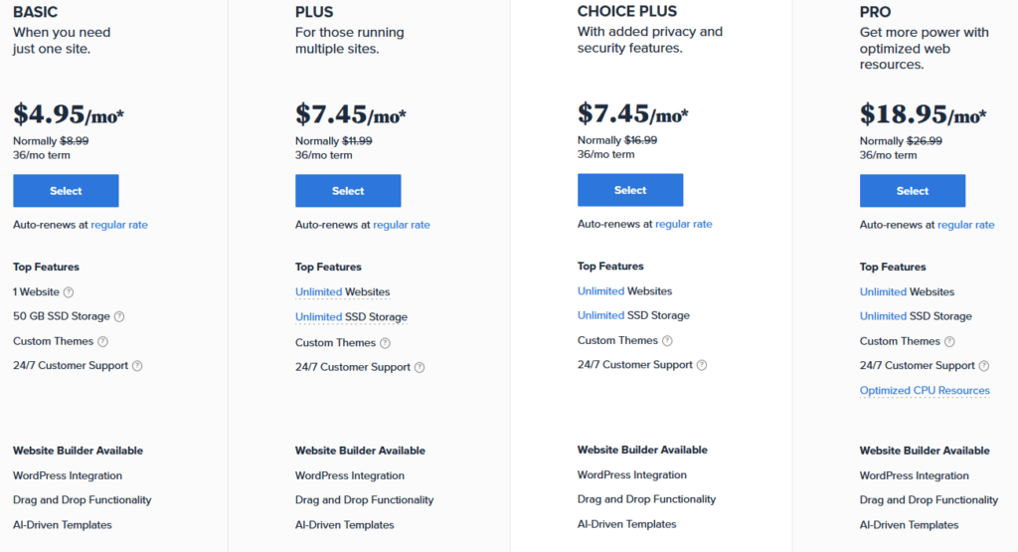The image size is (1018, 552).
Task: Select the Choice Plus plan
Action: pos(630,190)
